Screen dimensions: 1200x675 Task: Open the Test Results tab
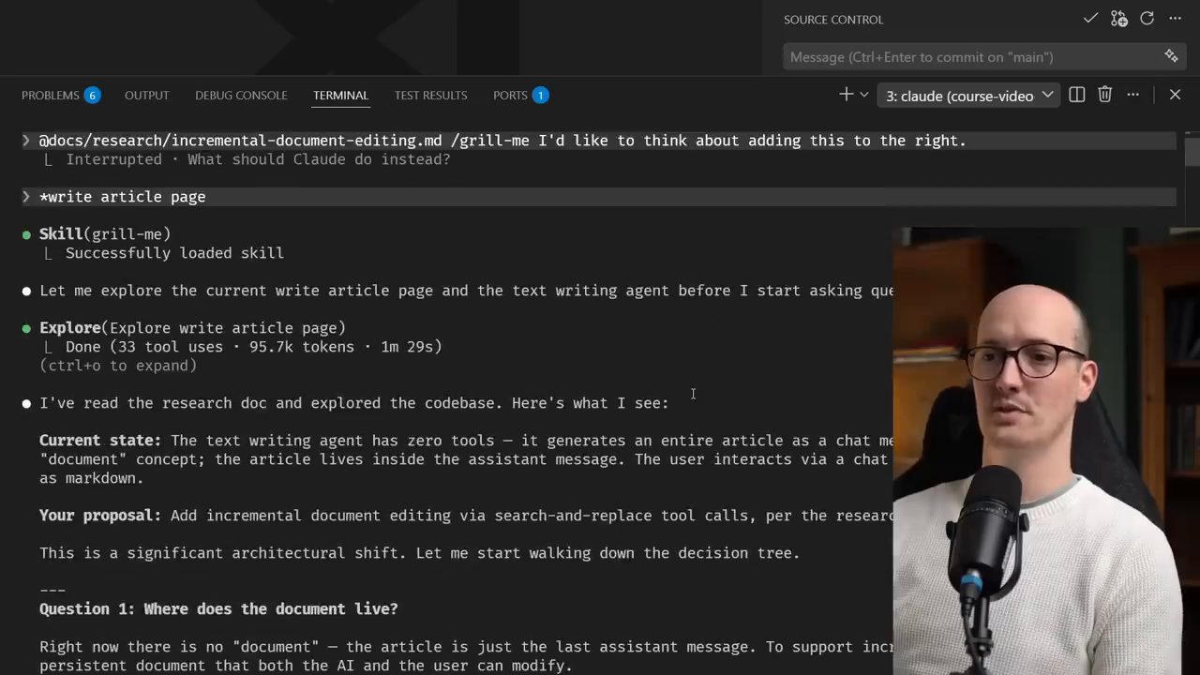pyautogui.click(x=430, y=96)
